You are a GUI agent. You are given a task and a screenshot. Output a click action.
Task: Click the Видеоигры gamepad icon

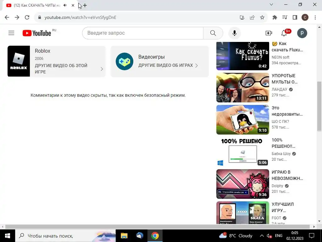point(125,61)
